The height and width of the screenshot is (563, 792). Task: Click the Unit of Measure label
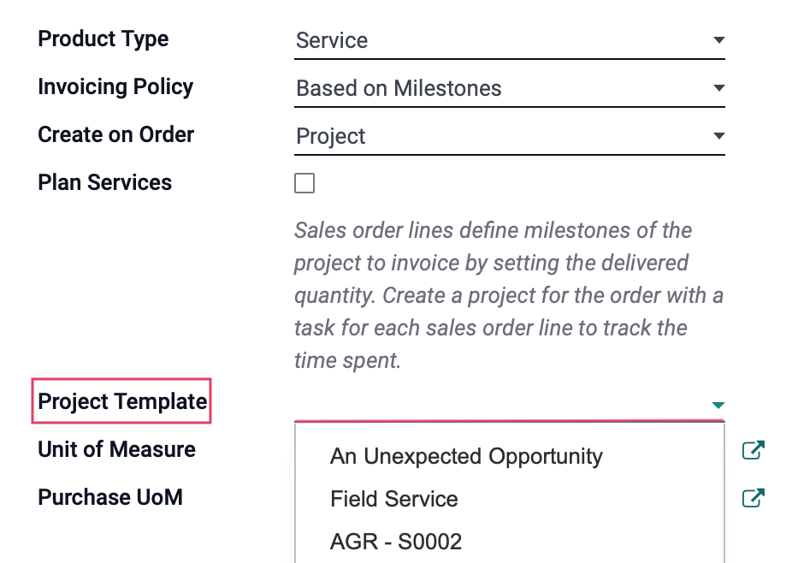pyautogui.click(x=116, y=449)
